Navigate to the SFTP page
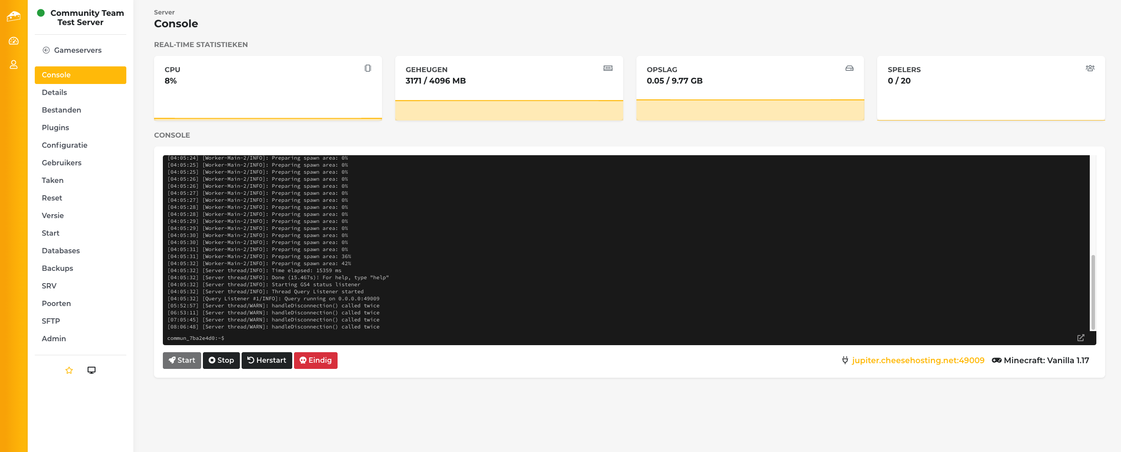 [x=51, y=321]
